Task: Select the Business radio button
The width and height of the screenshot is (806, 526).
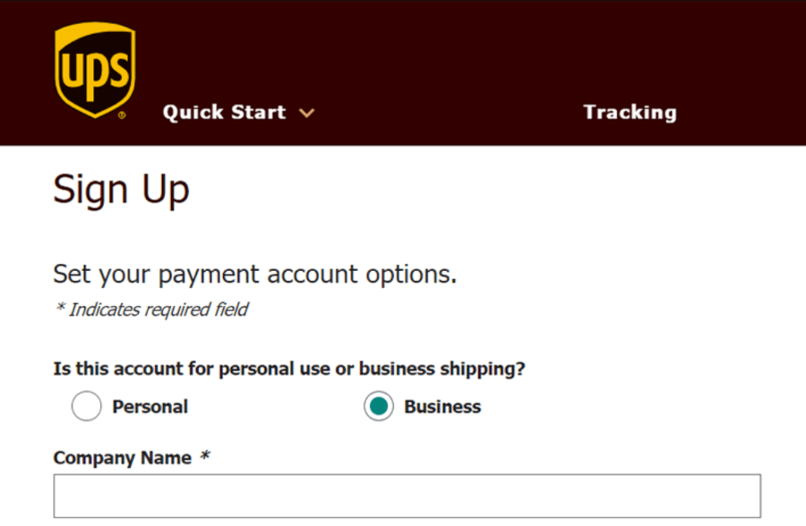Action: pyautogui.click(x=377, y=406)
